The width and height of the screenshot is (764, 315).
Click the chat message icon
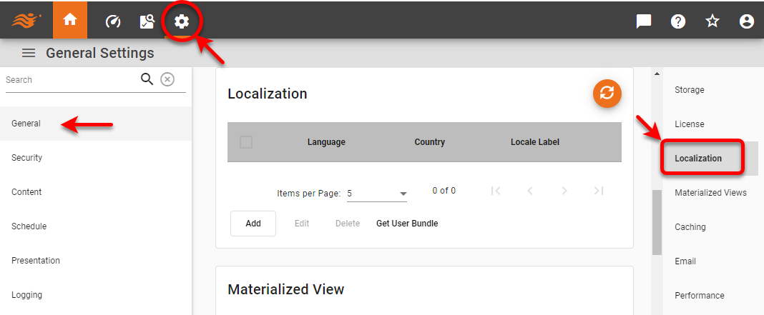pyautogui.click(x=644, y=21)
